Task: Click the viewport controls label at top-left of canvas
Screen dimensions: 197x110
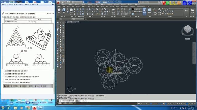Action: (73, 22)
